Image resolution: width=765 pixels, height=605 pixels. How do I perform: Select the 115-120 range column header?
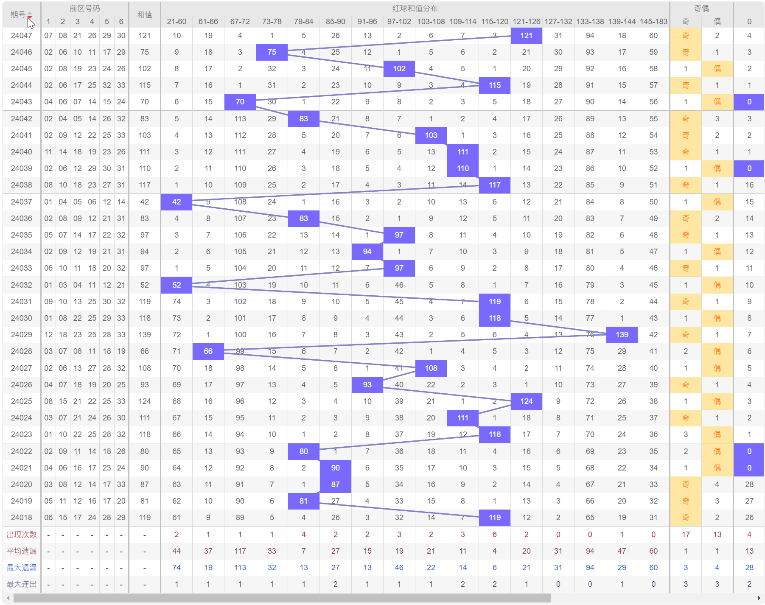[x=495, y=22]
